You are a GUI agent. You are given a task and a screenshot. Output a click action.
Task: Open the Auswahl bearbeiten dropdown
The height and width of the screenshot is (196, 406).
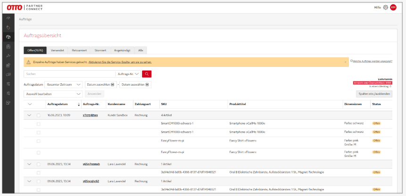53,94
